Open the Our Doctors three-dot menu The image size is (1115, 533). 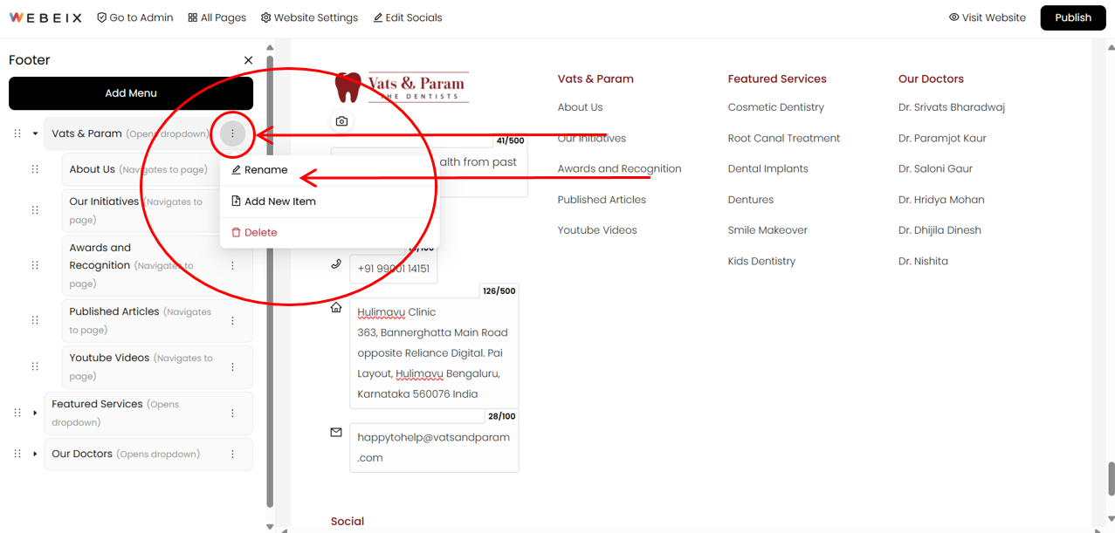(232, 454)
